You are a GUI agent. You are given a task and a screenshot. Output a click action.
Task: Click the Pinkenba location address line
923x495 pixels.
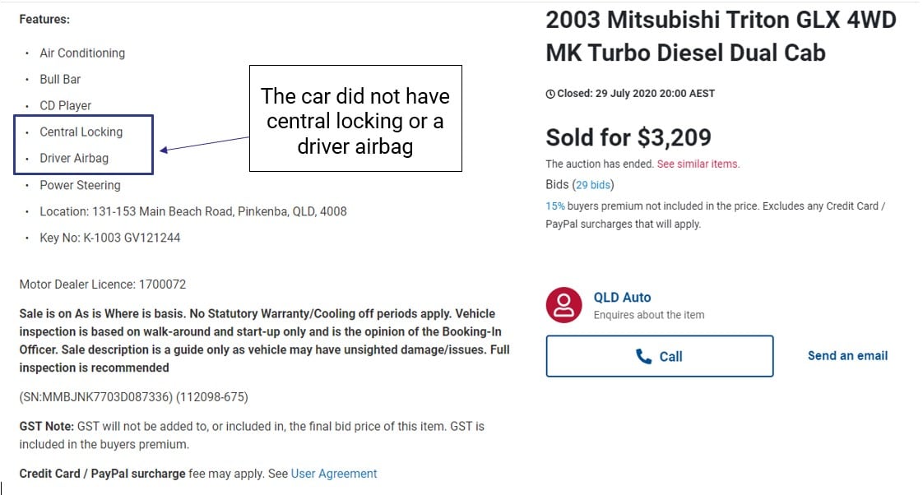tap(192, 211)
